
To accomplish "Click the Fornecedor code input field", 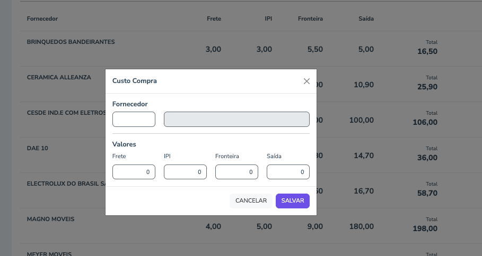I will (134, 120).
